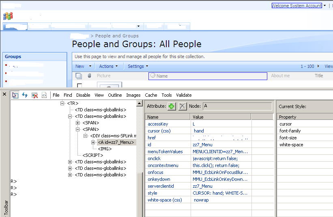333x217 pixels.
Task: Click the Picture column header
Action: tap(104, 76)
